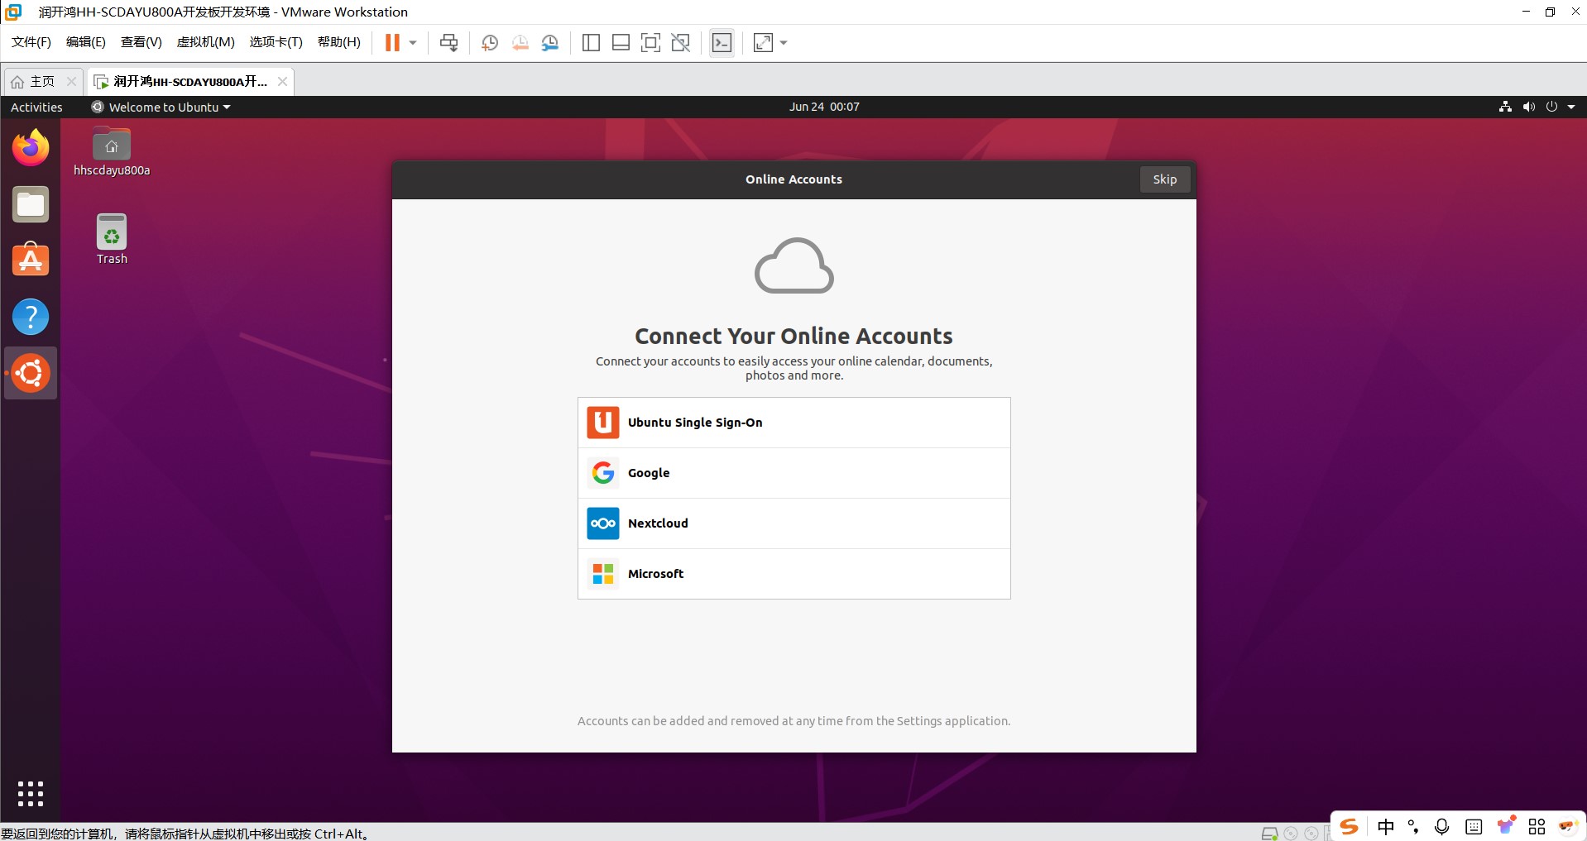1587x841 pixels.
Task: Open the snapshot manager toolbar icon
Action: [550, 43]
